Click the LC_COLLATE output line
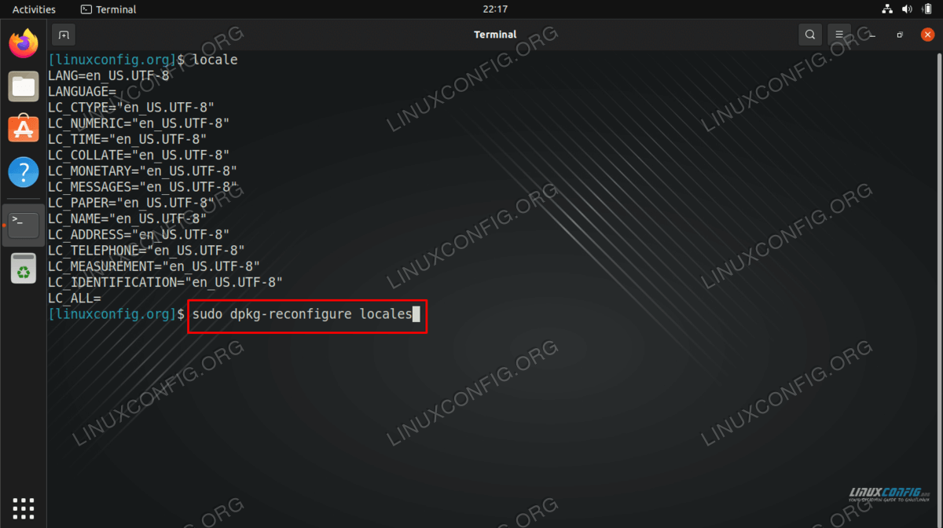The width and height of the screenshot is (943, 528). point(139,155)
